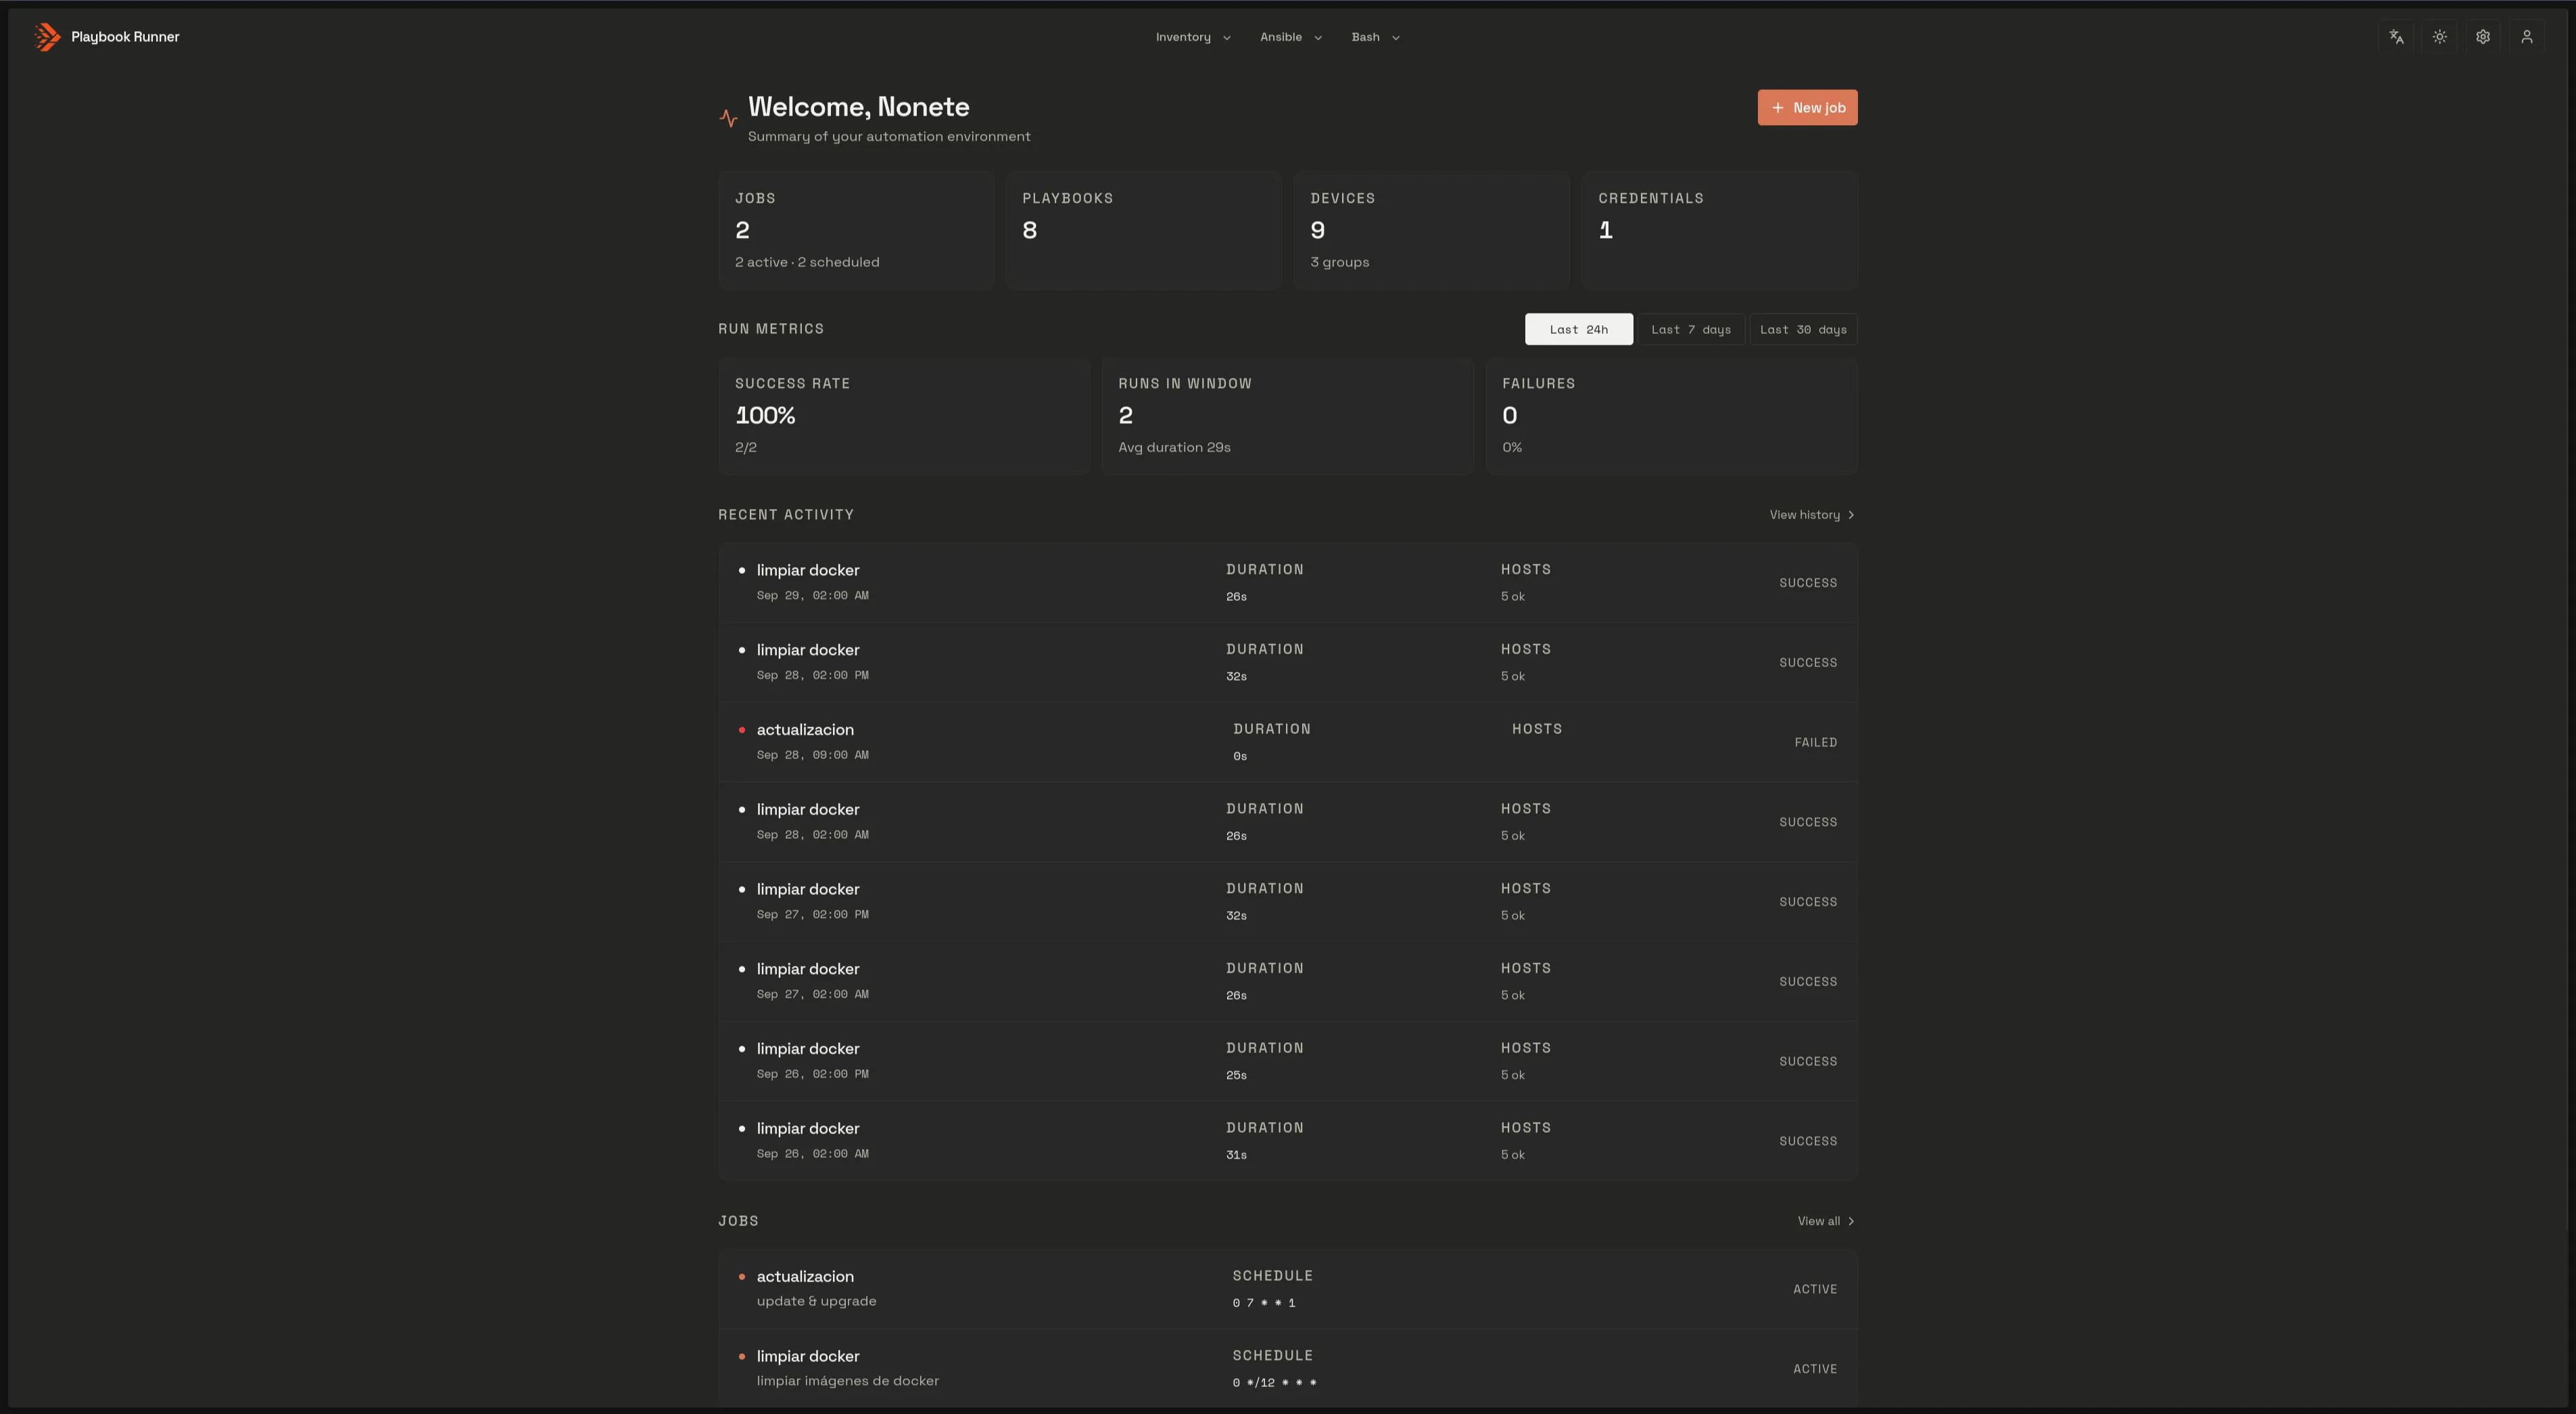Open the Devices summary card
Viewport: 2576px width, 1414px height.
click(1431, 231)
